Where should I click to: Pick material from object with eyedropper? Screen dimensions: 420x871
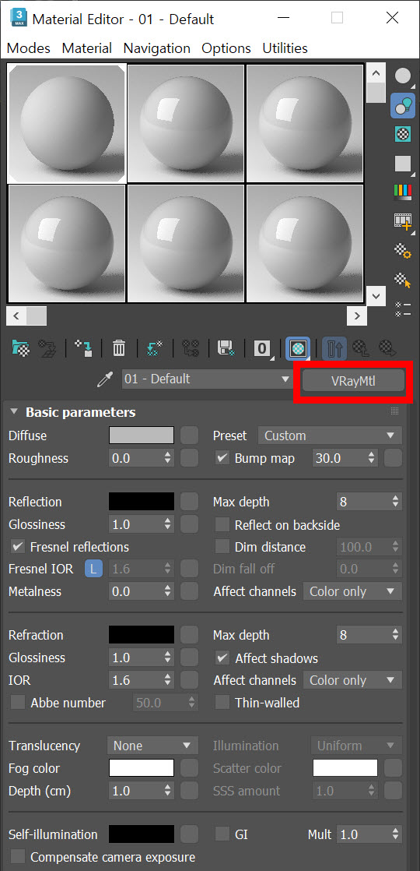[x=103, y=380]
